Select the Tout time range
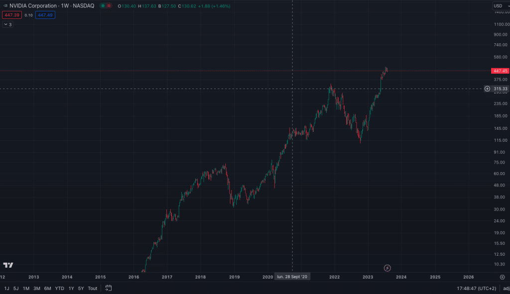The width and height of the screenshot is (510, 294). click(92, 288)
